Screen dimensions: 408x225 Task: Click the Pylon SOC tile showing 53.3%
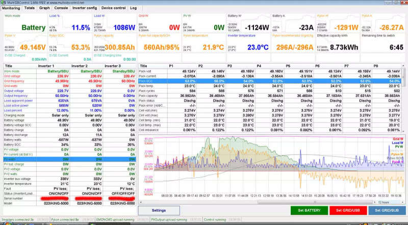tap(70, 43)
